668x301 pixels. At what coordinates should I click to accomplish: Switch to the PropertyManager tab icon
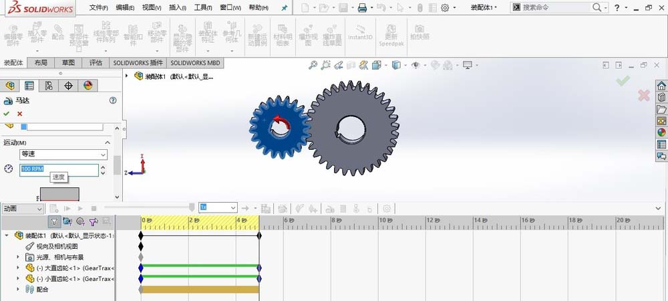click(x=29, y=86)
